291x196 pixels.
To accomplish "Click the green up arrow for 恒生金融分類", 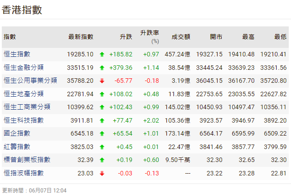I will (x=102, y=68).
